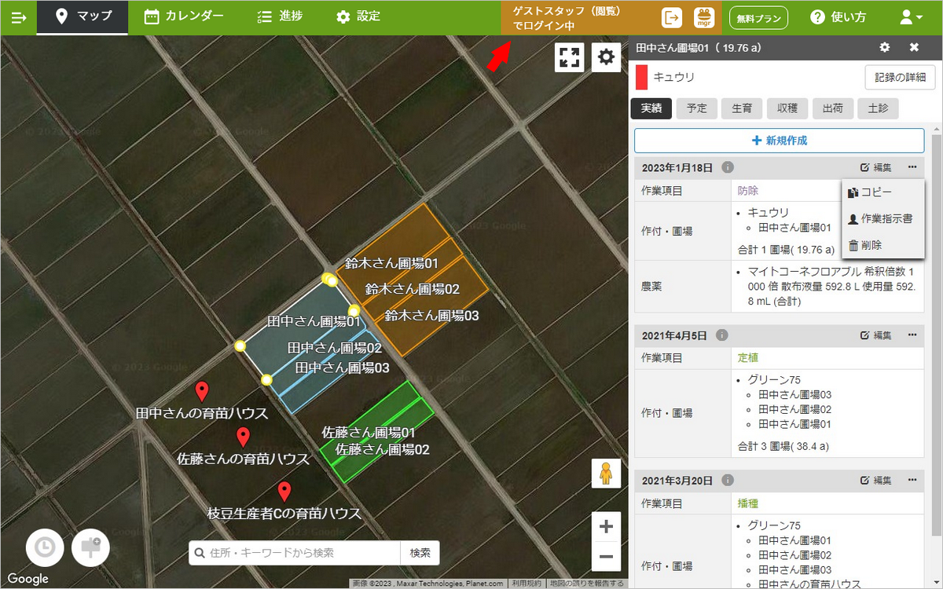Image resolution: width=943 pixels, height=589 pixels.
Task: Select the 鈴木さん圃場01 field label
Action: click(x=391, y=263)
